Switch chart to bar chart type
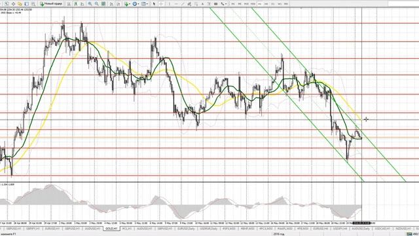Image resolution: width=419 pixels, height=236 pixels. tap(69, 4)
